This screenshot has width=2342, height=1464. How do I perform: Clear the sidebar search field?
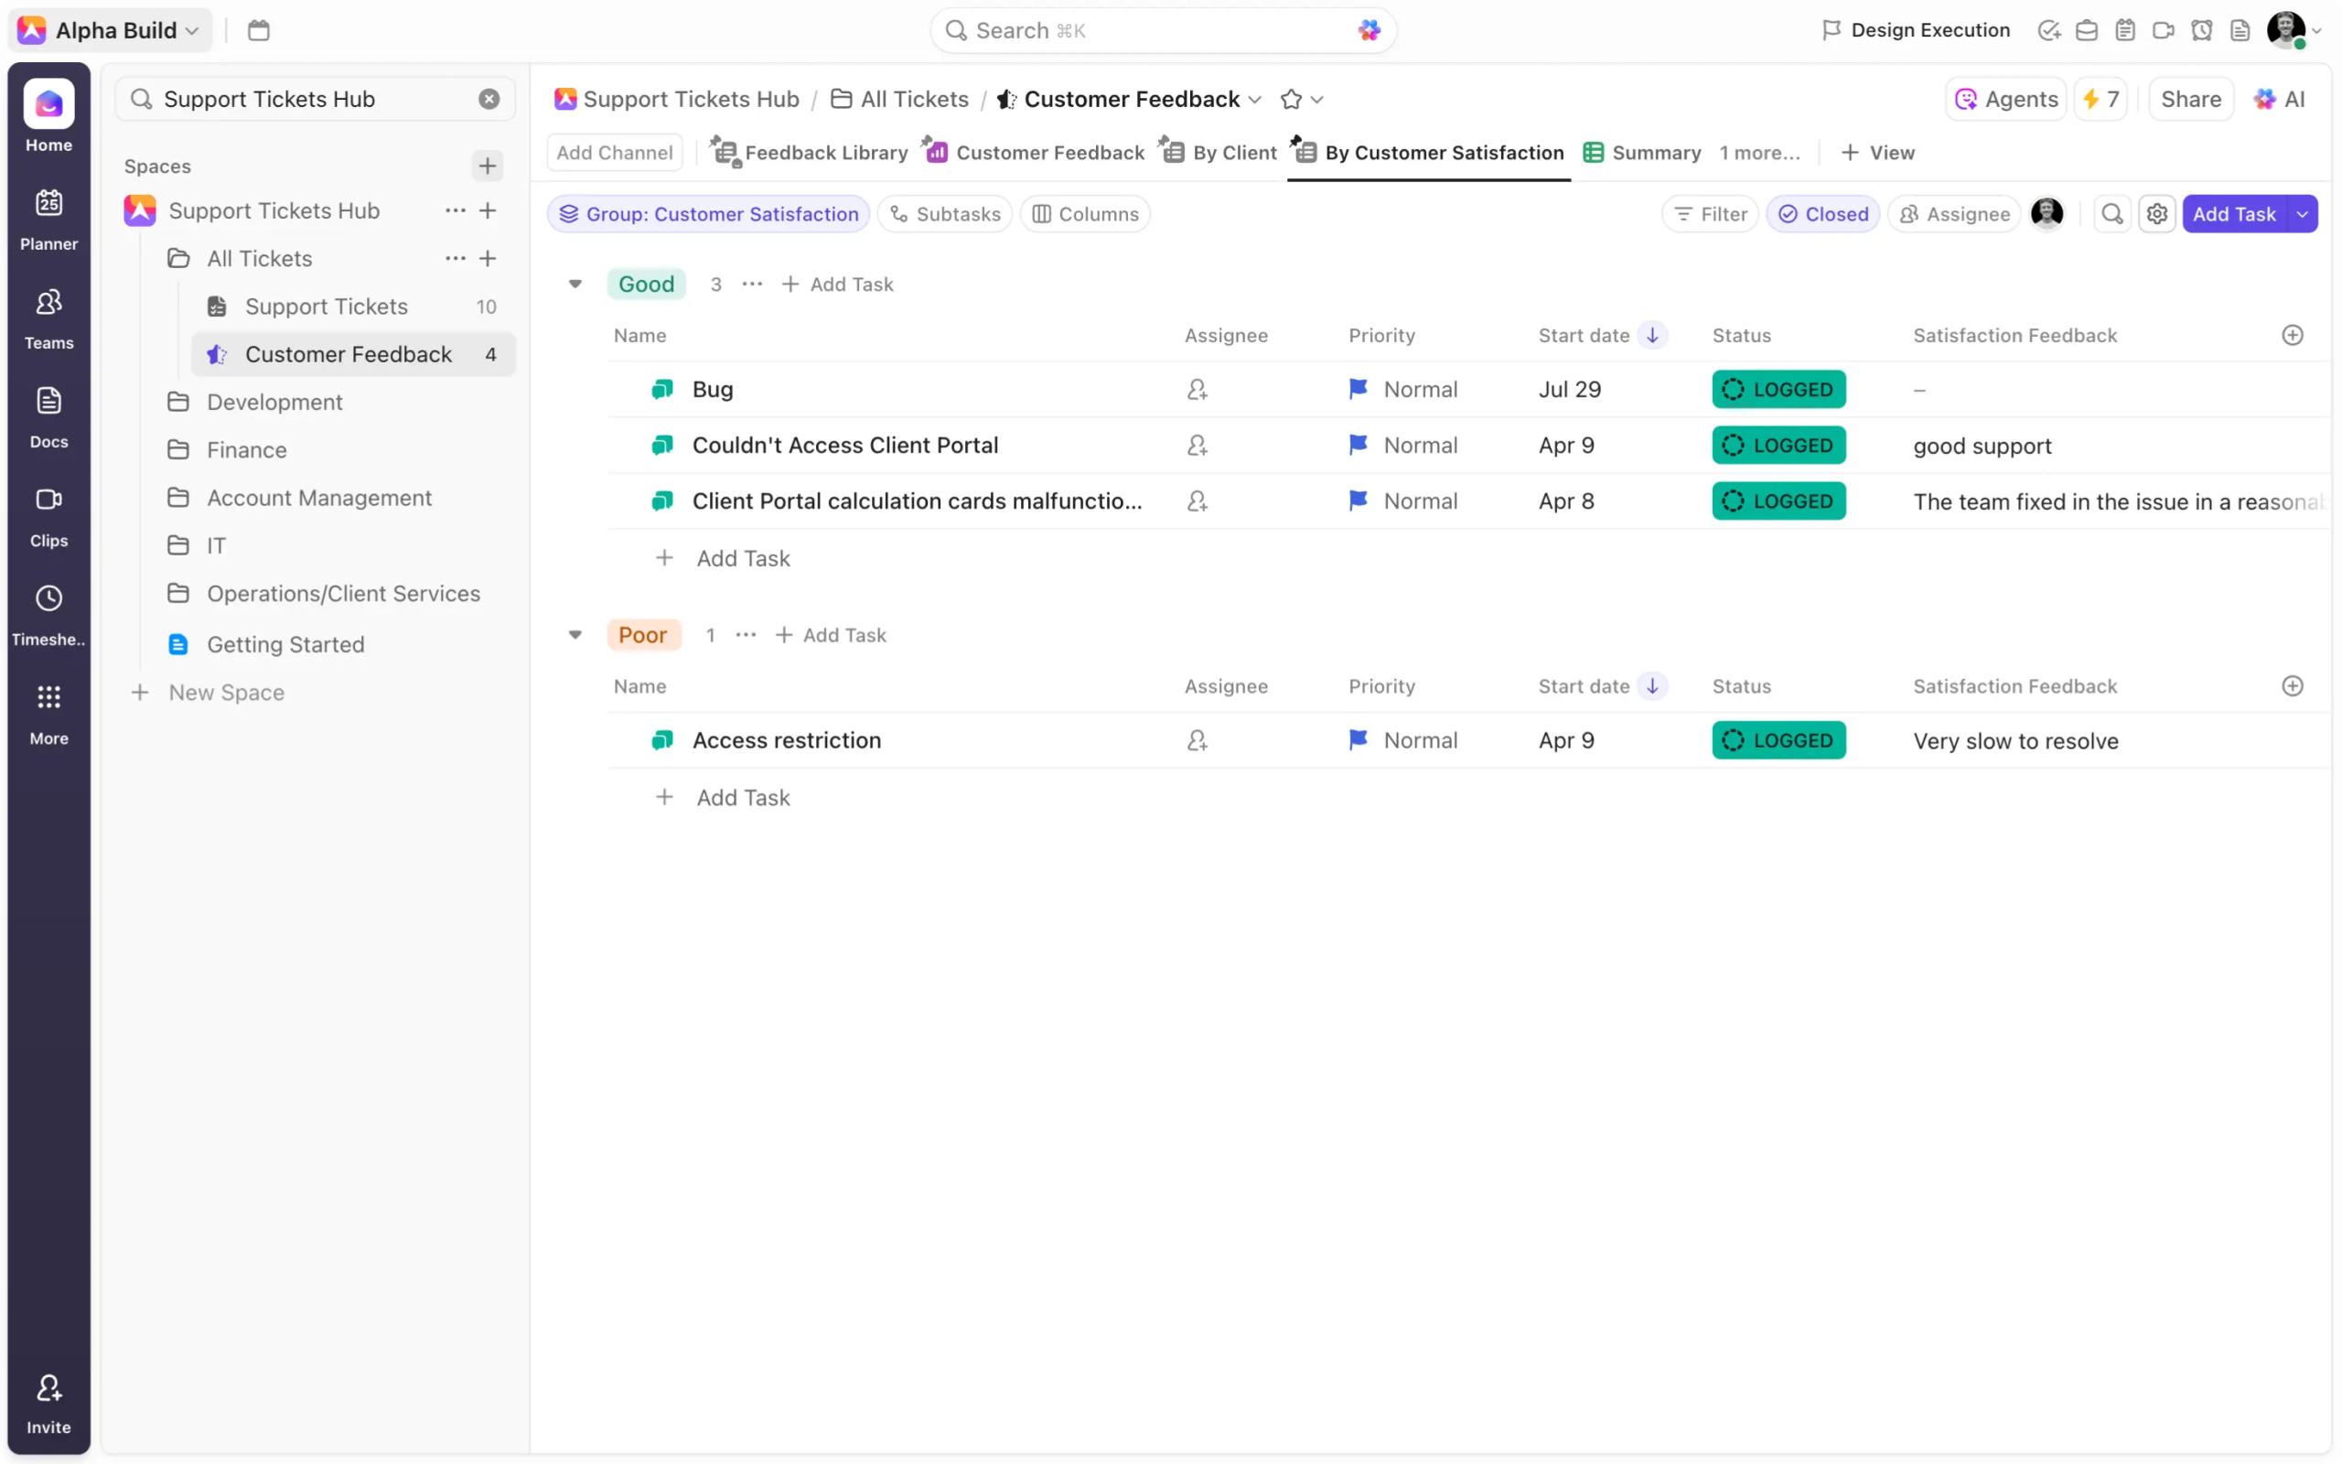489,99
